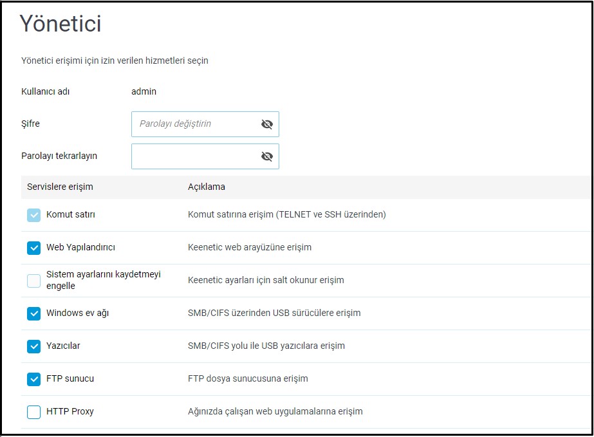Turn off the FTP sunucu checkbox
The image size is (594, 437).
[x=34, y=379]
